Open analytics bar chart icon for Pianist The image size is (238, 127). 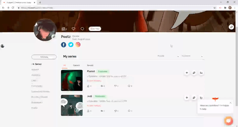tap(201, 73)
